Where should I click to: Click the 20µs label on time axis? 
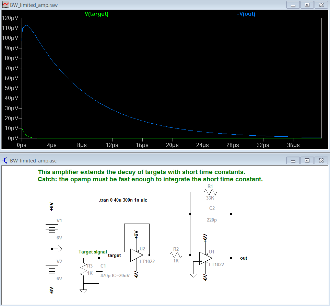[172, 145]
